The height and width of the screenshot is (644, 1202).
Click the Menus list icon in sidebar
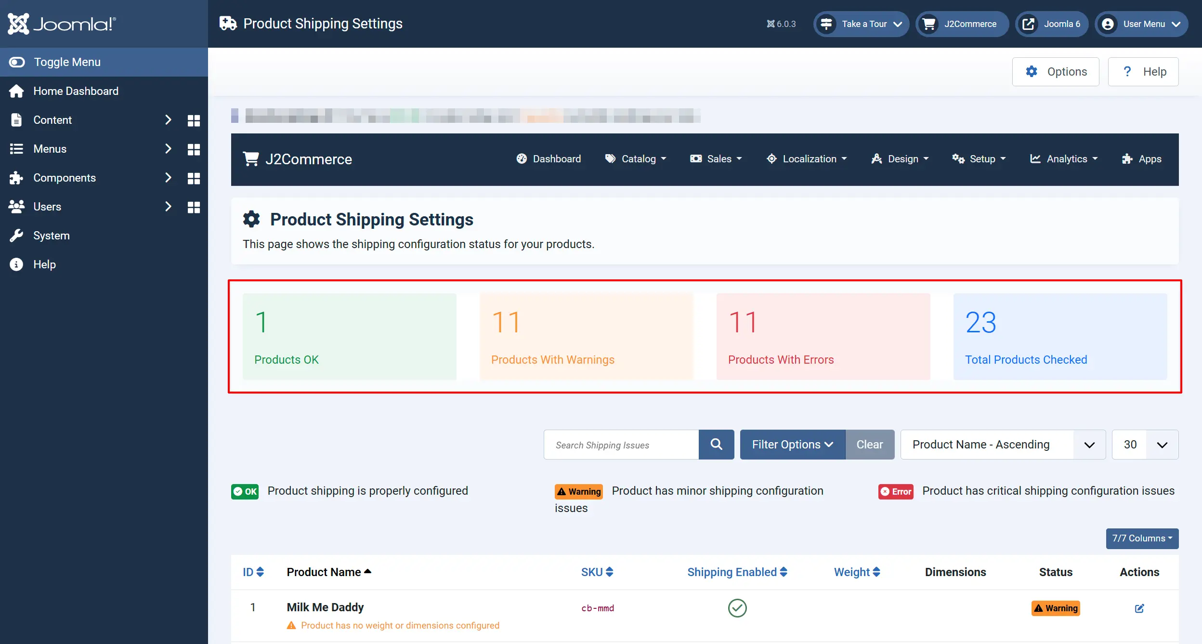(16, 149)
